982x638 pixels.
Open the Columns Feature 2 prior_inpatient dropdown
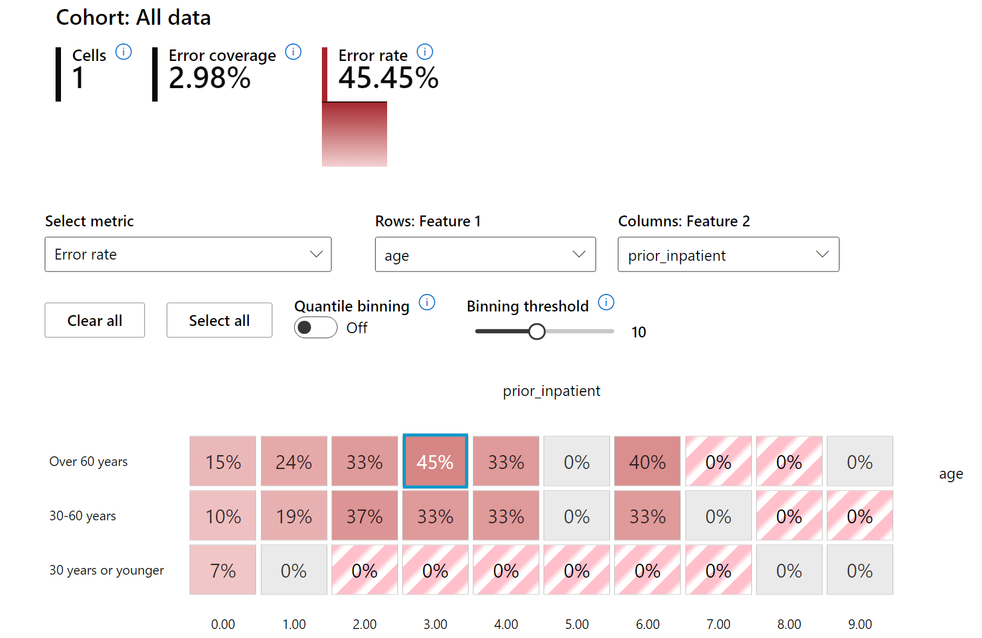tap(728, 254)
